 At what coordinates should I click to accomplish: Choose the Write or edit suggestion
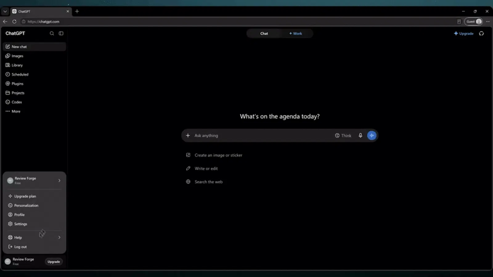(202, 168)
